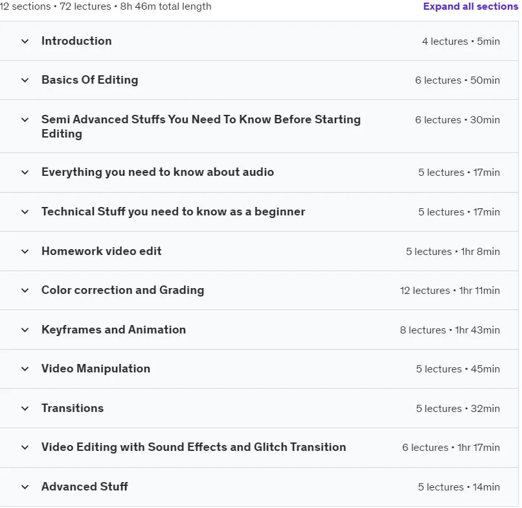Screen dimensions: 522x508
Task: Click Expand all sections link
Action: click(470, 6)
